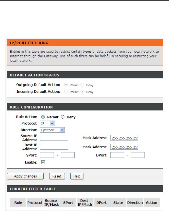Click the SPort start port field
The height and width of the screenshot is (211, 169).
47,155
